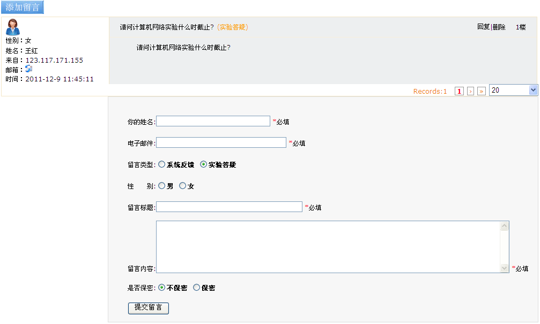The height and width of the screenshot is (324, 540).
Task: Click the 回复 reply link
Action: (x=483, y=27)
